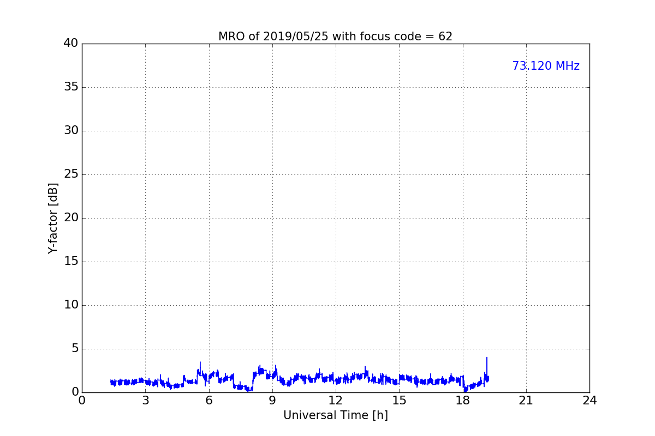
Task: Click the y-axis tick label '30'
Action: 71,131
